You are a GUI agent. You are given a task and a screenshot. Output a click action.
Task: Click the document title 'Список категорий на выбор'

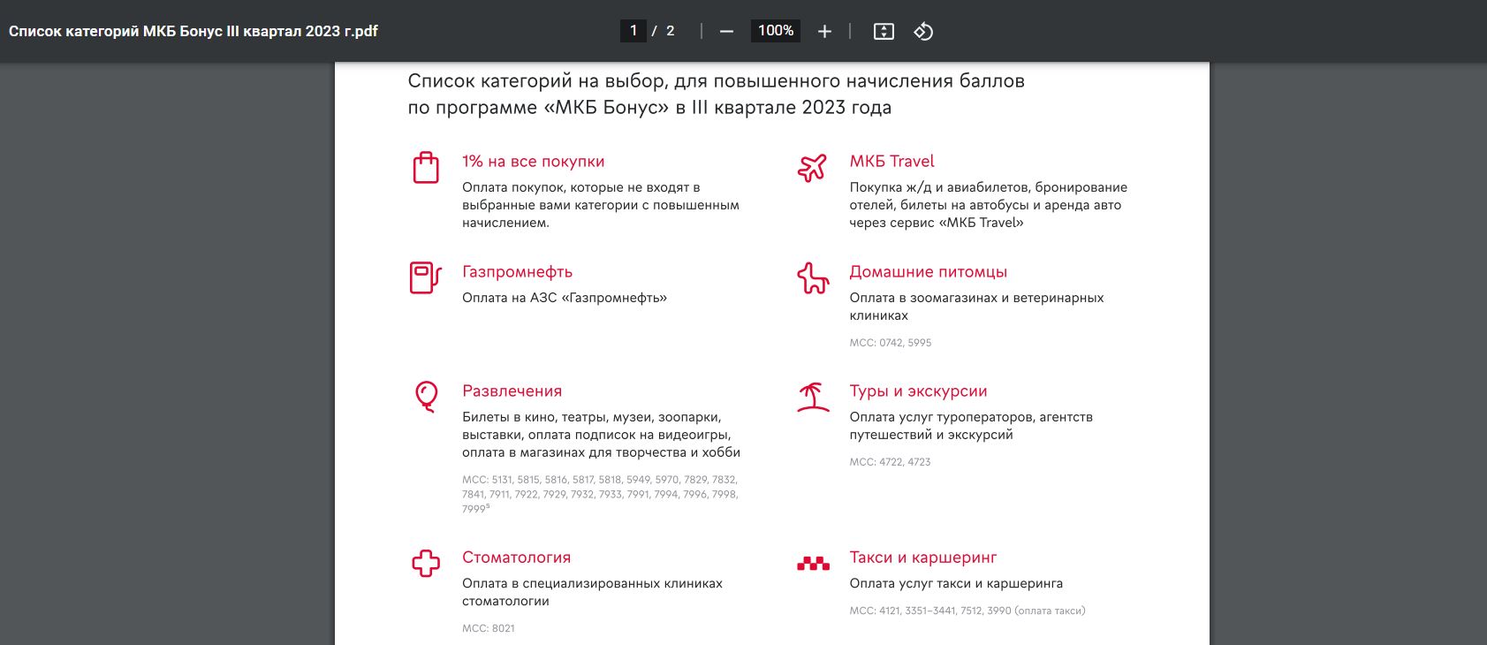click(717, 94)
